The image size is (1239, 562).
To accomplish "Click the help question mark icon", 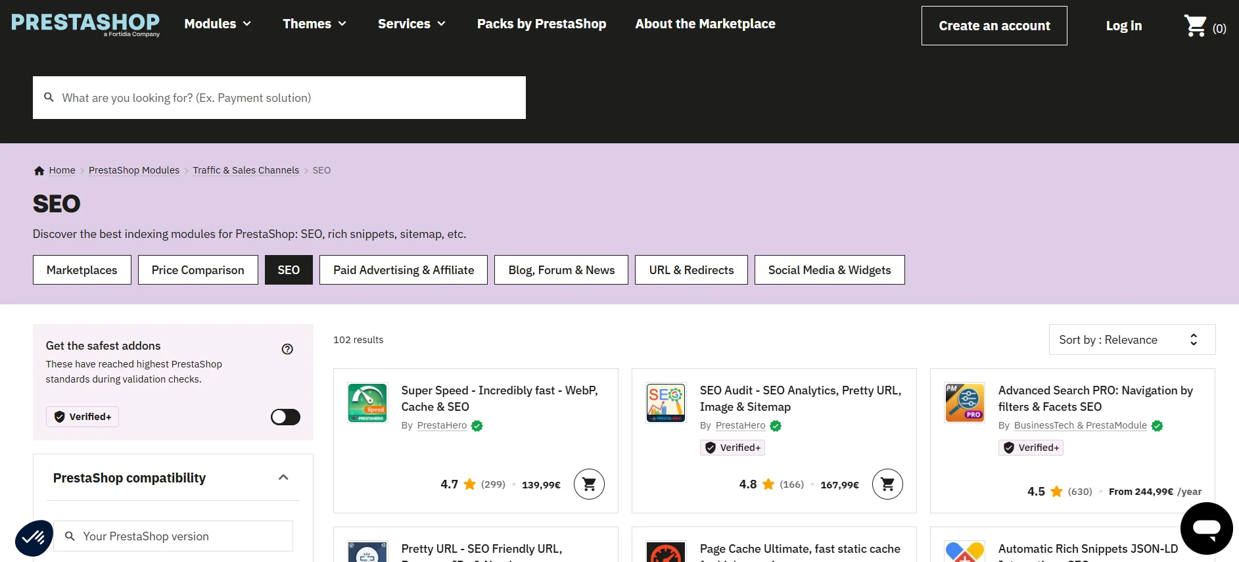I will click(287, 349).
